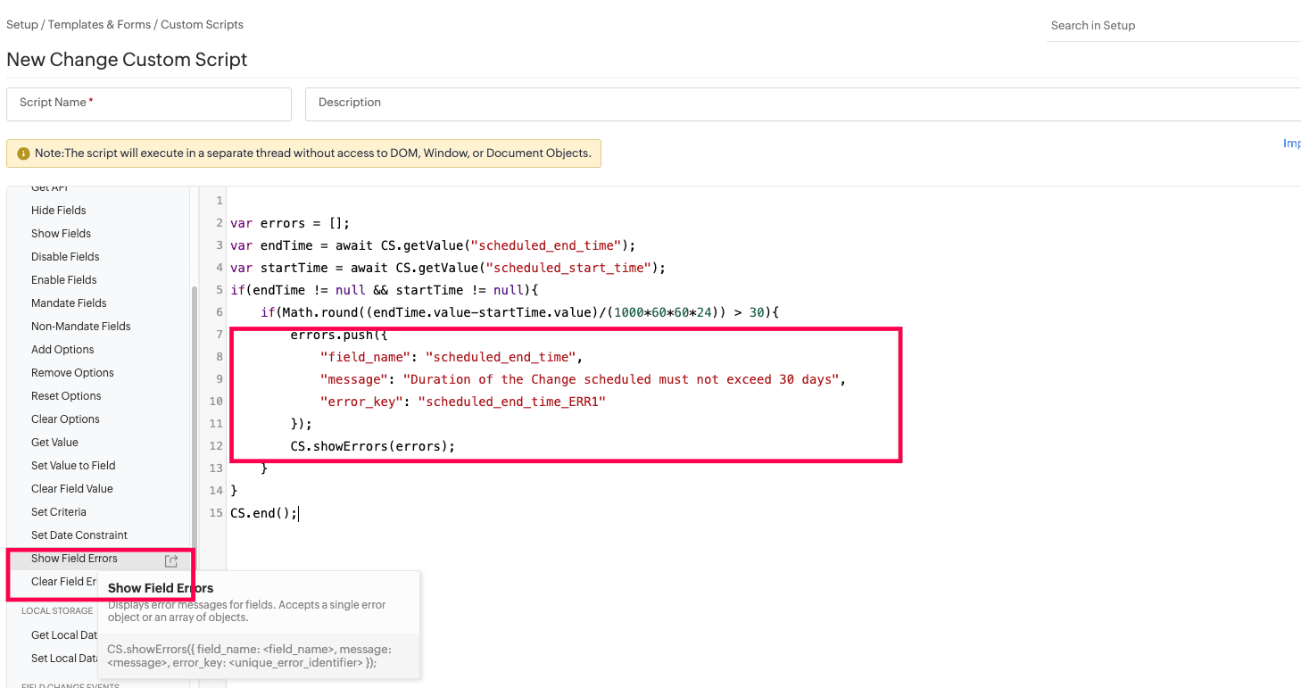Image resolution: width=1301 pixels, height=688 pixels.
Task: Click the function list scrollbar
Action: 193,419
